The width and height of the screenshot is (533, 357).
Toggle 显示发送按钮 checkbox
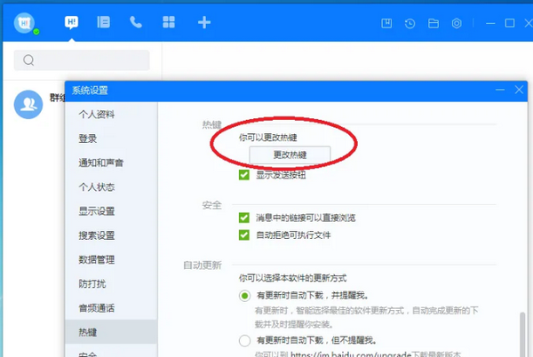point(244,175)
